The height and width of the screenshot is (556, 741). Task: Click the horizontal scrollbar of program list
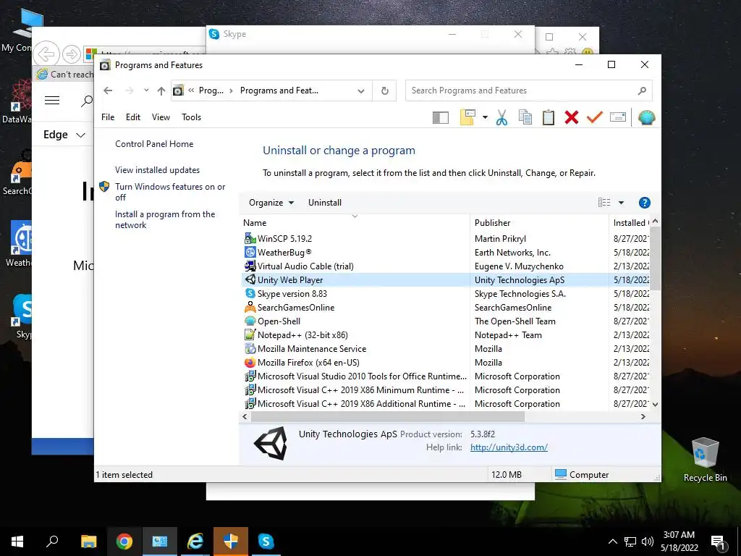click(x=388, y=416)
